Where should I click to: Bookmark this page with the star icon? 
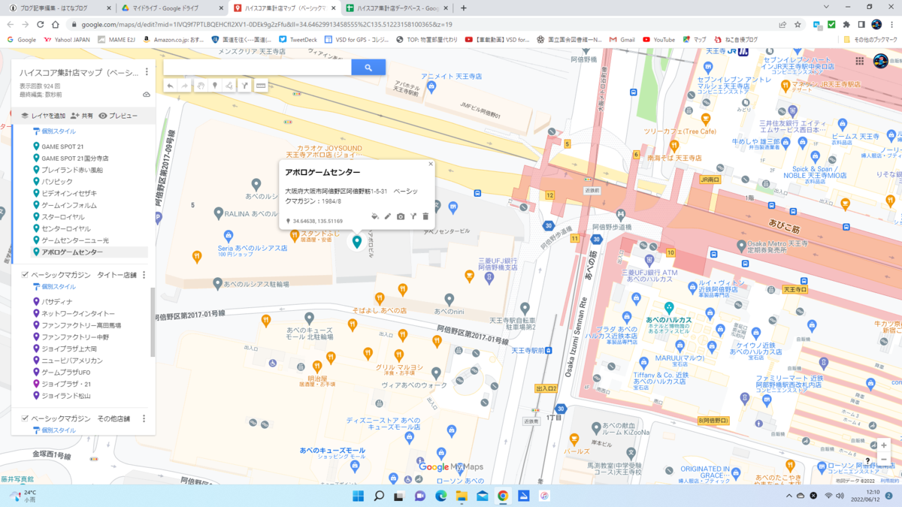(x=798, y=24)
